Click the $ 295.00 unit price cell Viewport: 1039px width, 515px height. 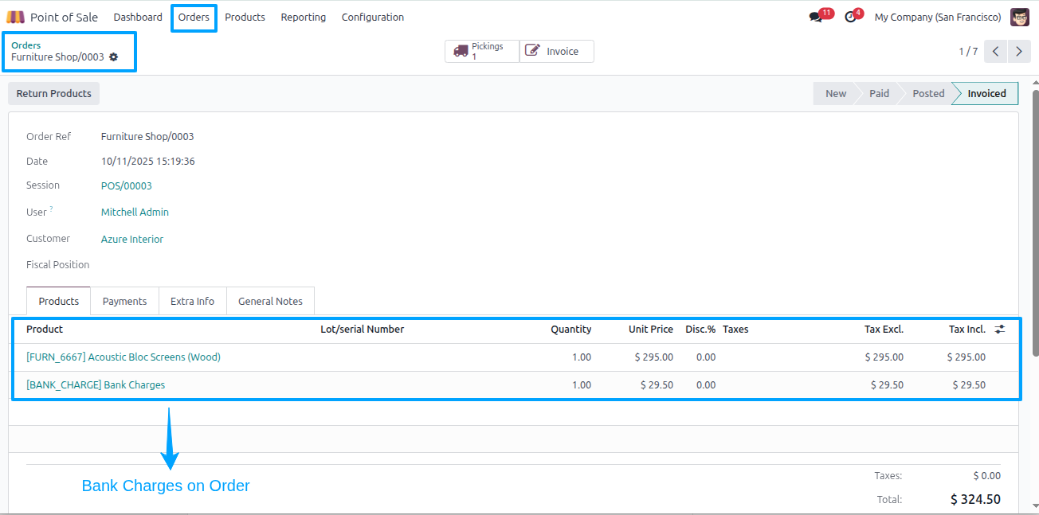point(653,357)
